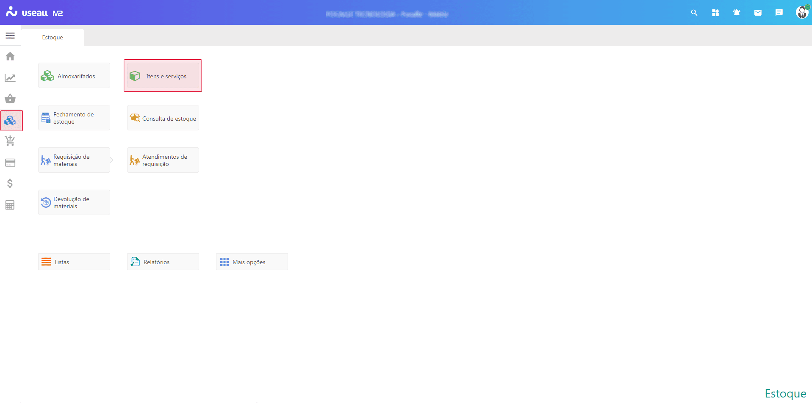This screenshot has width=812, height=403.
Task: Open the user avatar profile menu
Action: coord(802,12)
